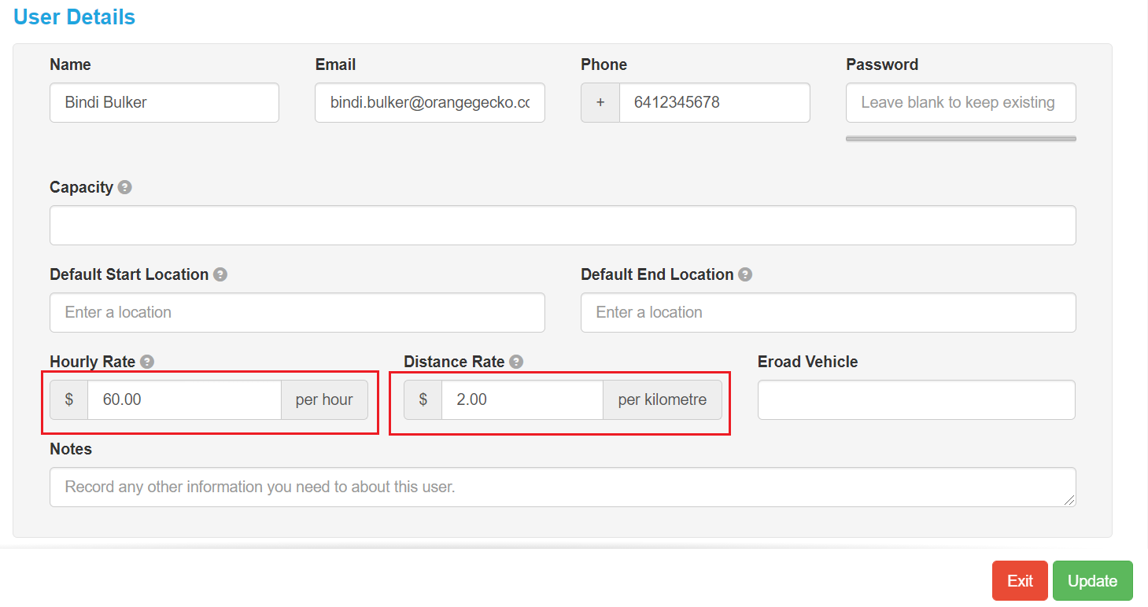Click the 'per hour' unit label
Screen dimensions: 1148x607
(324, 399)
